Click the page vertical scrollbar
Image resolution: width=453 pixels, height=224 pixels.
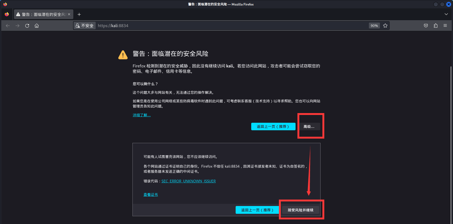[451, 145]
